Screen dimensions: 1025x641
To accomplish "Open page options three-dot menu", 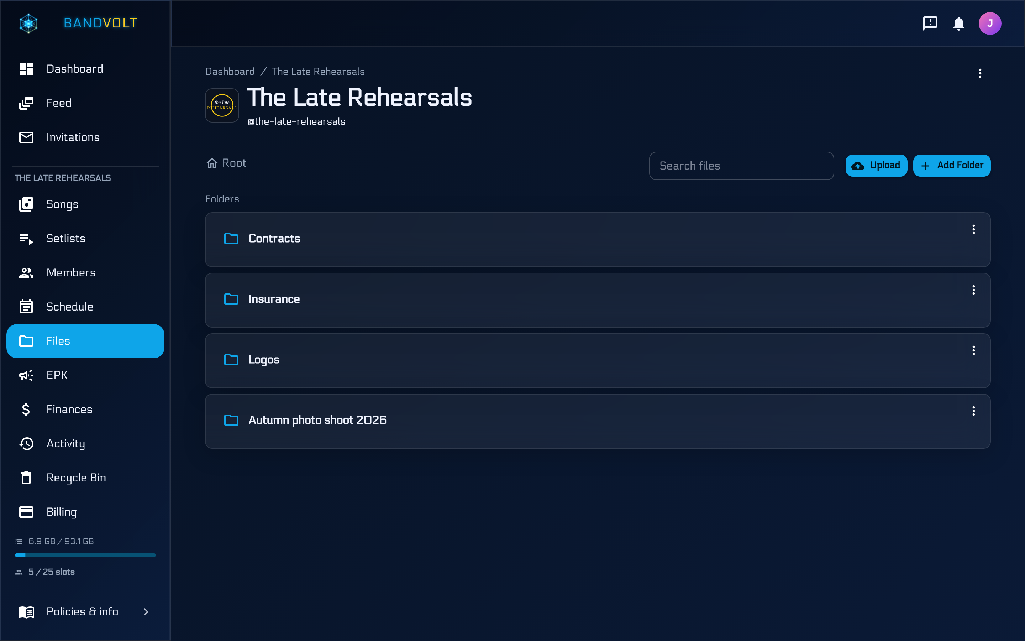I will (980, 73).
